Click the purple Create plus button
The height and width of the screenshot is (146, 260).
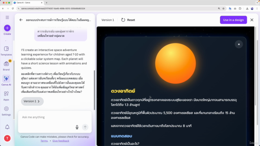7,28
